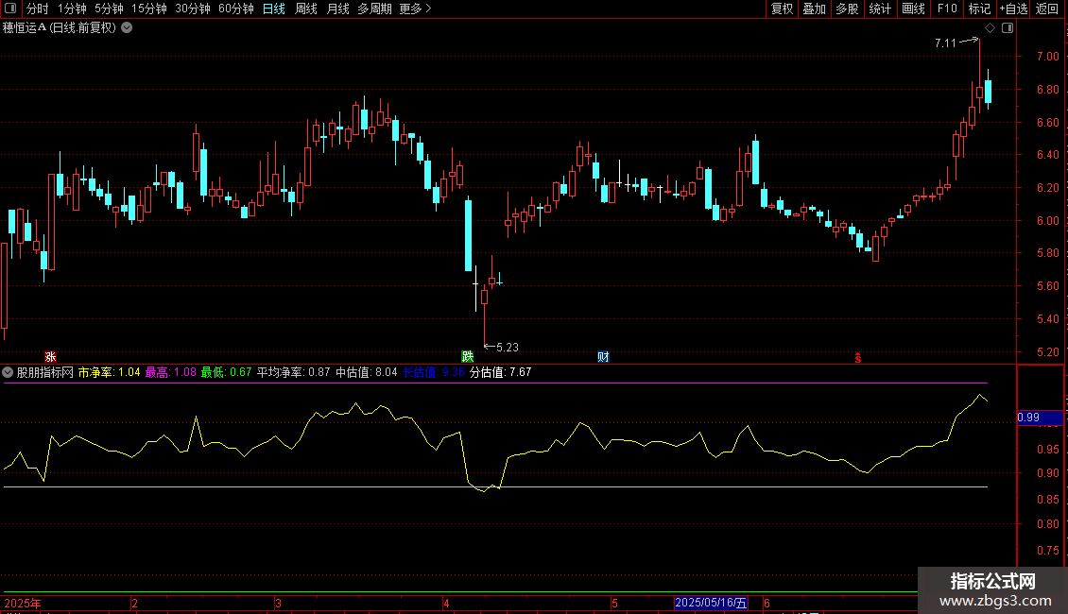Select the 60分钟 period tab
Screen dimensions: 1068x614
(235, 9)
